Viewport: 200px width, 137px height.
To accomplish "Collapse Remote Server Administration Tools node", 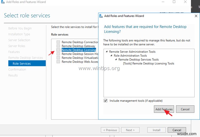I will (x=107, y=52).
